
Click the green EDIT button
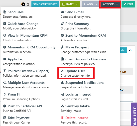pos(128,4)
